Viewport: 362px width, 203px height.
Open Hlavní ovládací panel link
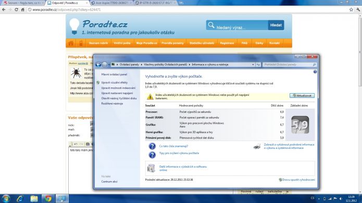[114, 74]
